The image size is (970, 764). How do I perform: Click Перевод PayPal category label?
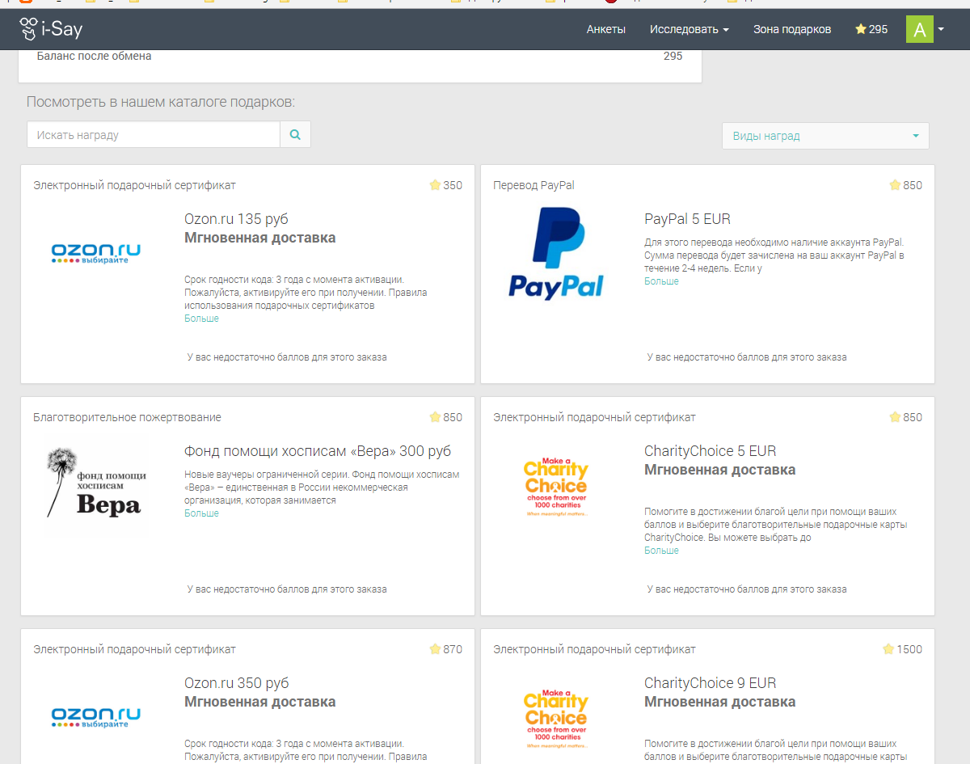pyautogui.click(x=533, y=185)
